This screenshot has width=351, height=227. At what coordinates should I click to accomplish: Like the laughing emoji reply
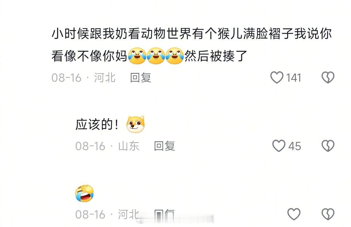[294, 214]
